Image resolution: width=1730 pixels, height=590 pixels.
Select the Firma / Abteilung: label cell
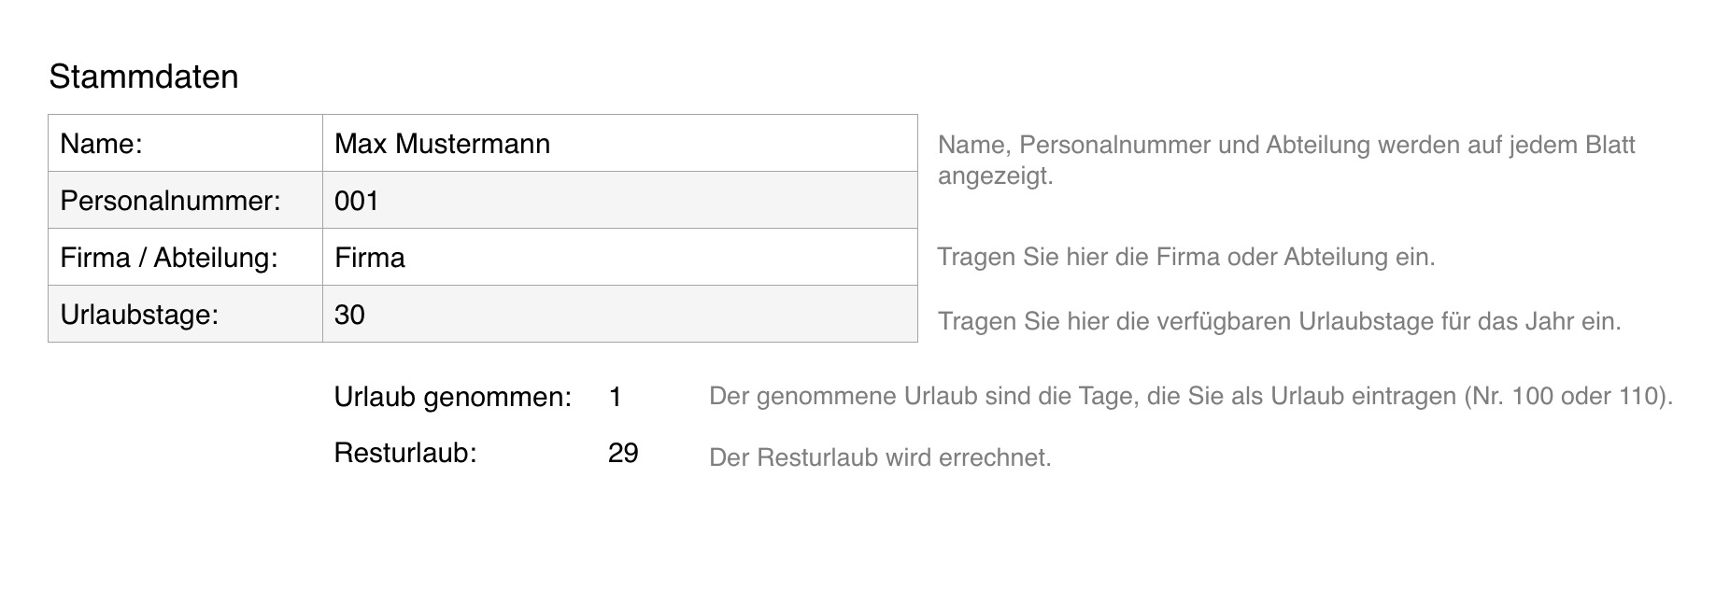pos(185,258)
